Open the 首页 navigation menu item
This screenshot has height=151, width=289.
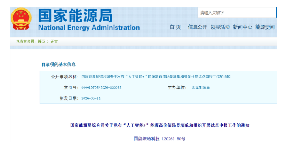click(x=175, y=27)
